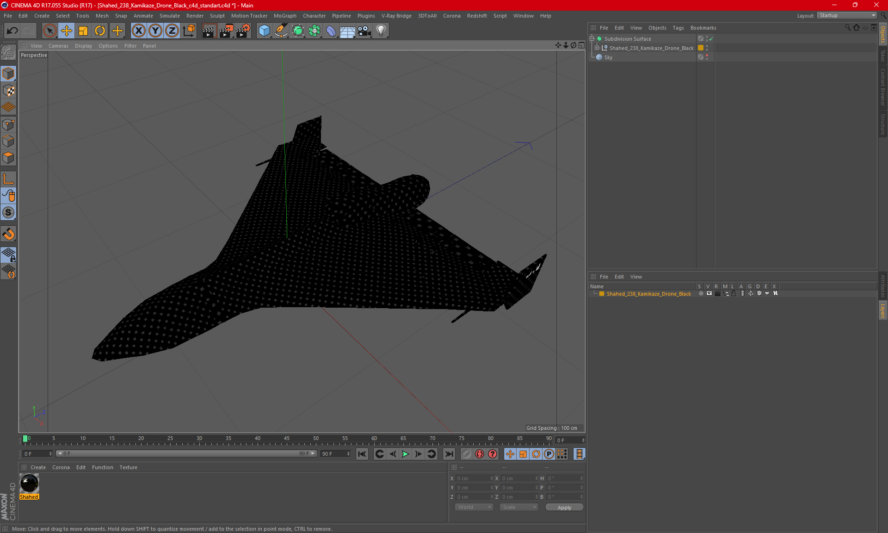Viewport: 888px width, 533px height.
Task: Open the viewport Cameras menu
Action: click(x=58, y=46)
